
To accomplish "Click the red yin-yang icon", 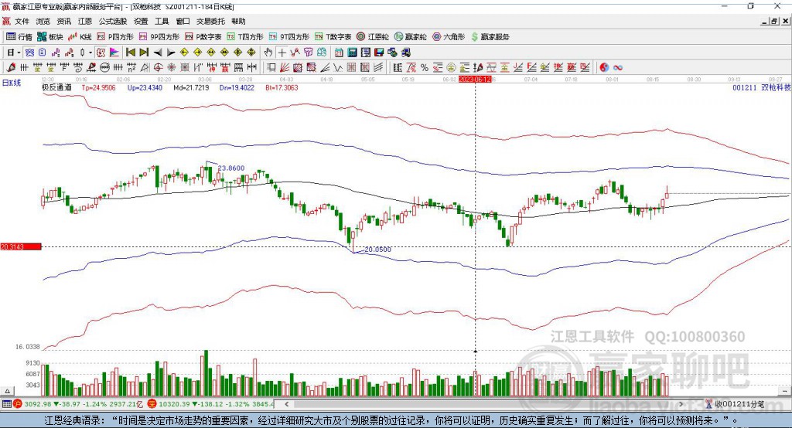I will click(604, 67).
